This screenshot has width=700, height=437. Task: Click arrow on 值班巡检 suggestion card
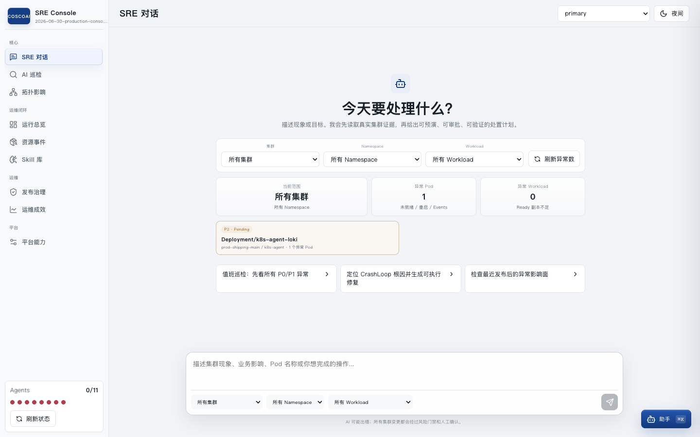(327, 274)
